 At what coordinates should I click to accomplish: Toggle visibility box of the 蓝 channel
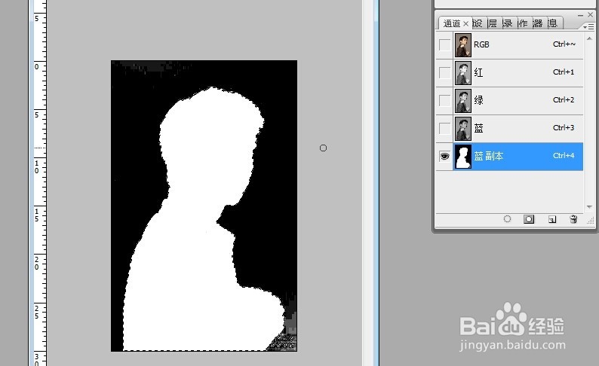[x=444, y=128]
